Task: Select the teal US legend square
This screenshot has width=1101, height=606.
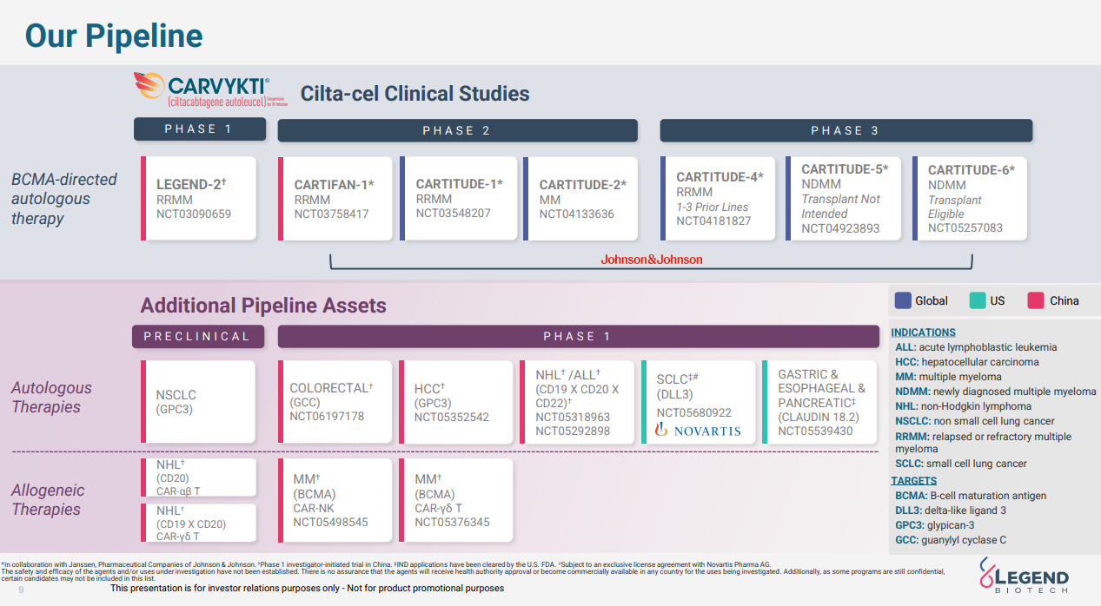Action: click(x=978, y=300)
